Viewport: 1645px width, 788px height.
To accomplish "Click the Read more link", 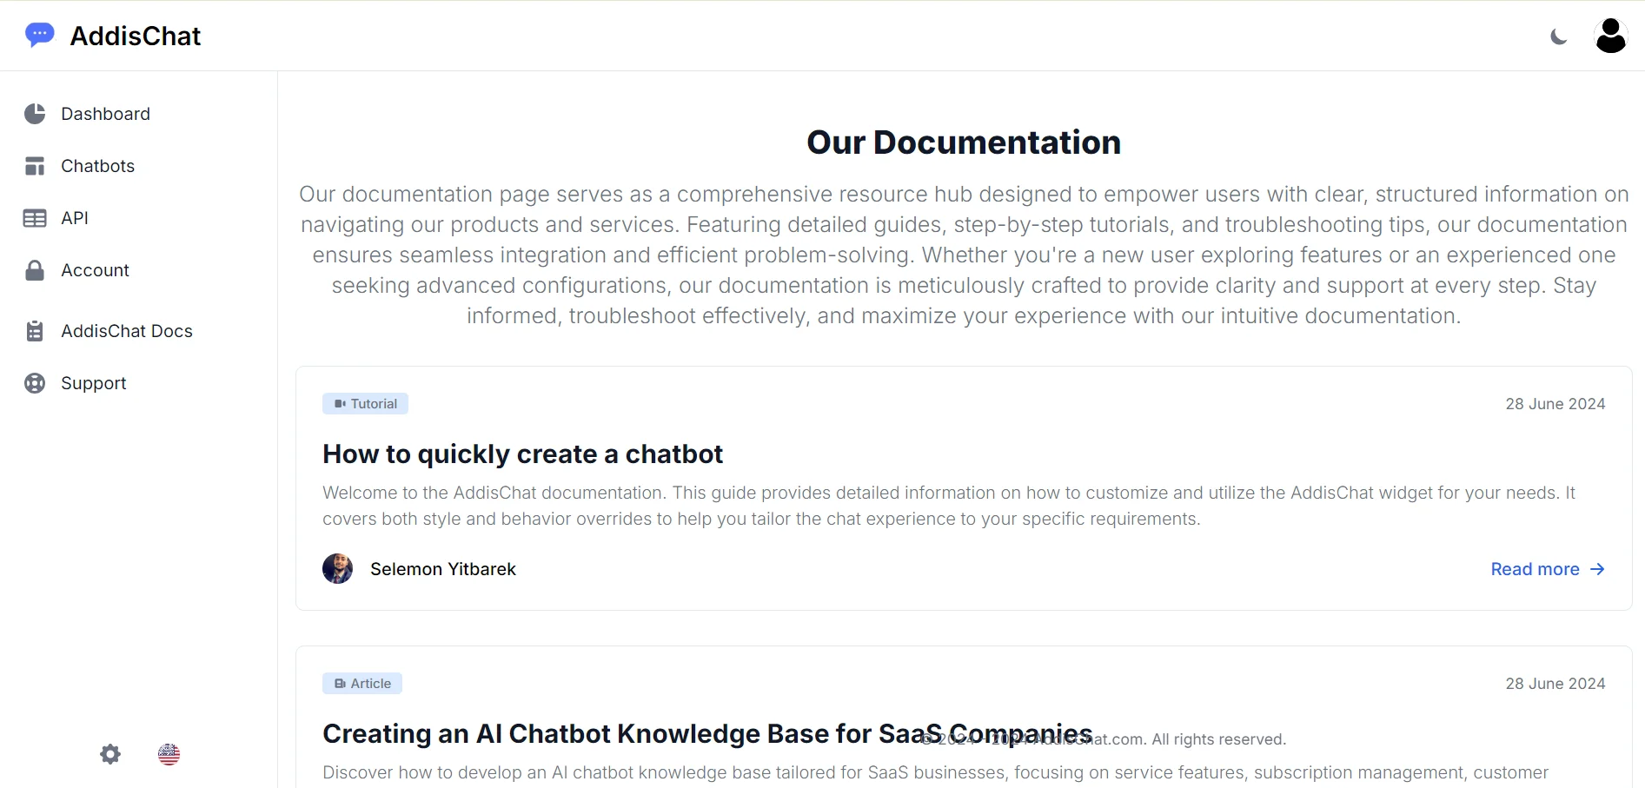I will (x=1535, y=569).
